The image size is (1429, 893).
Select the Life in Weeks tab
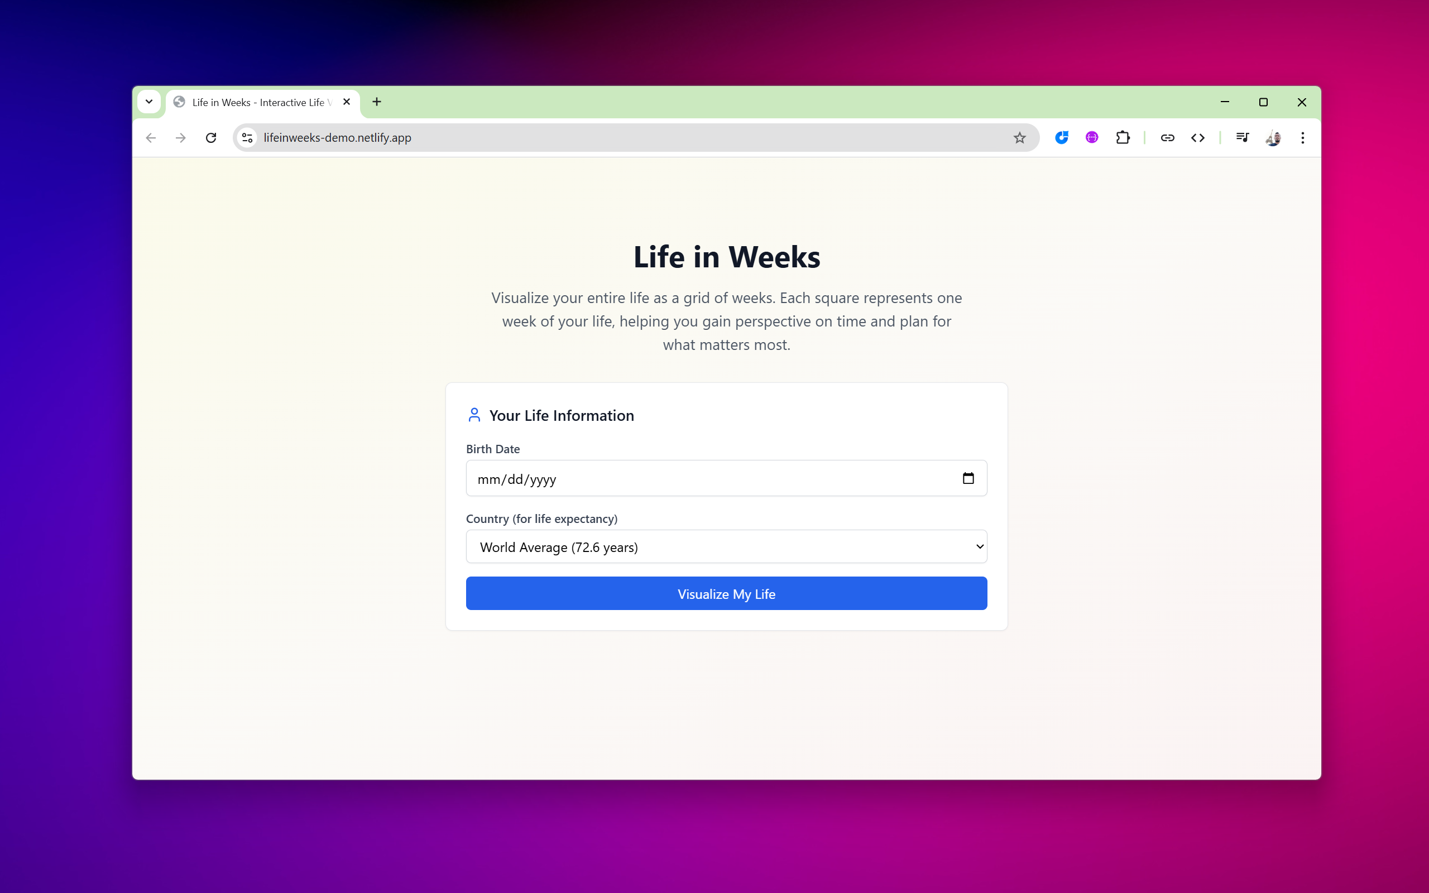258,102
